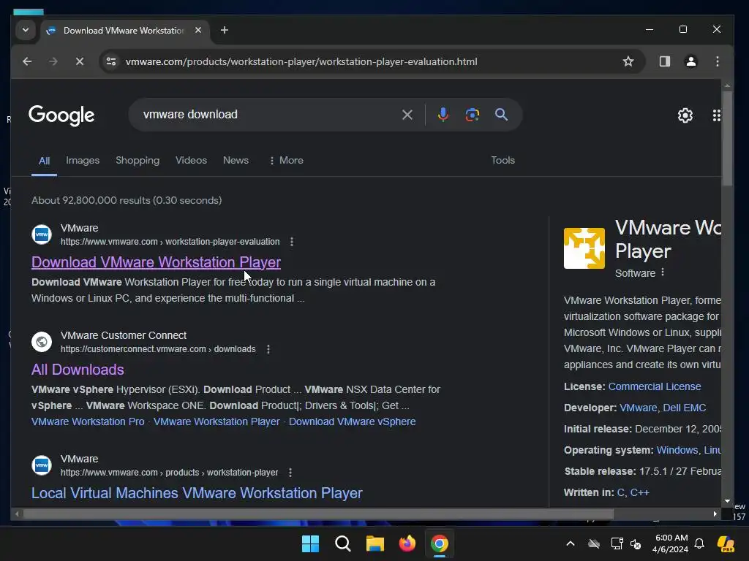This screenshot has width=749, height=561.
Task: Follow the VMware Workstation Player sublink
Action: coord(217,421)
